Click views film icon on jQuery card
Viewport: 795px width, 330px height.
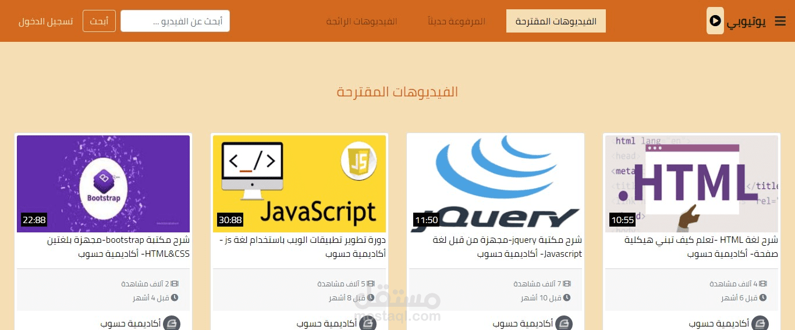[x=567, y=284]
